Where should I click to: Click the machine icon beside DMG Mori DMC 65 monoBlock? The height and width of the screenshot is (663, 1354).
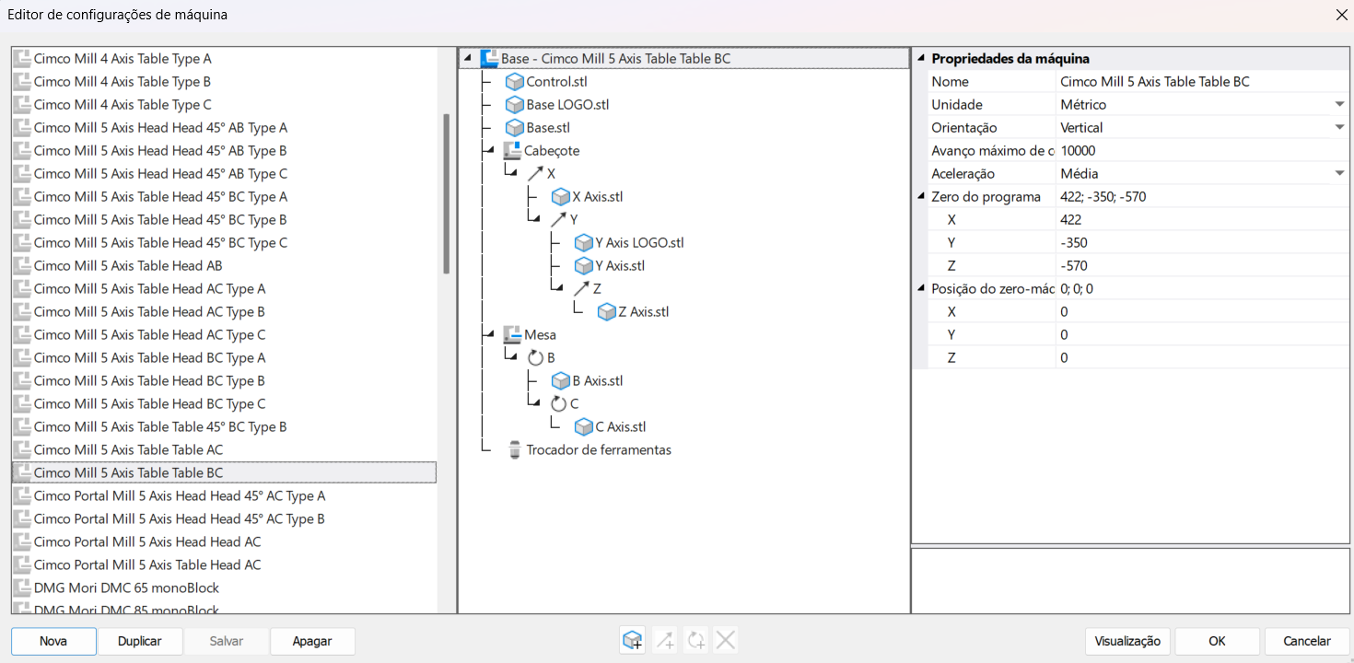point(22,588)
